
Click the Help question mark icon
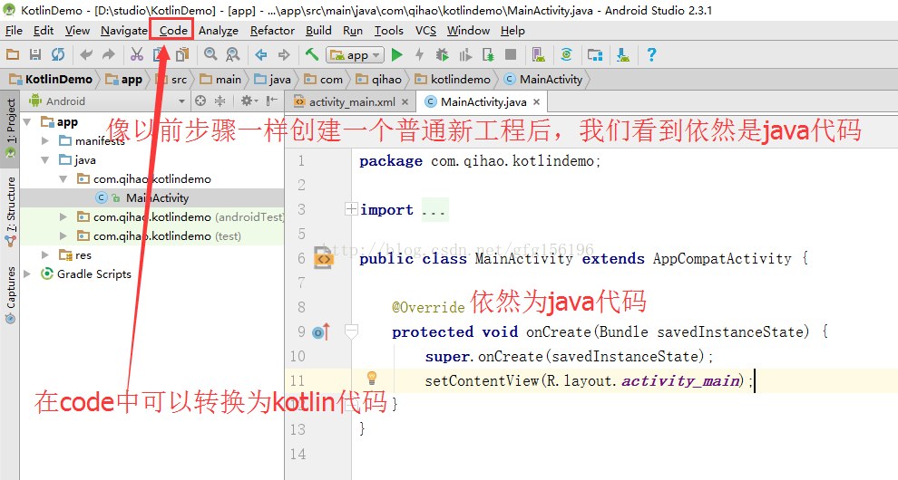[x=651, y=55]
